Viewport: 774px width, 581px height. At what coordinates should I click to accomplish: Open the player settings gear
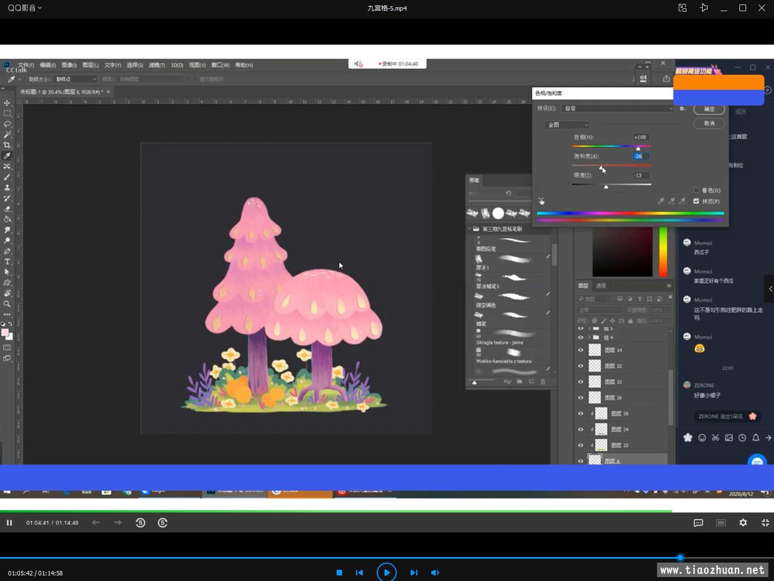coord(743,522)
